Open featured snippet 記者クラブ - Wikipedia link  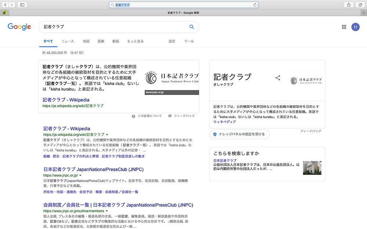click(x=66, y=100)
